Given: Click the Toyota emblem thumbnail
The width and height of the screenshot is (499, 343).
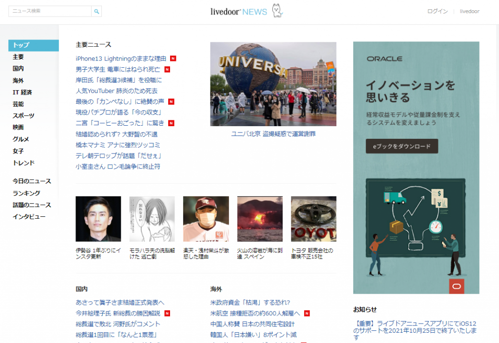Looking at the screenshot, I should (x=313, y=219).
